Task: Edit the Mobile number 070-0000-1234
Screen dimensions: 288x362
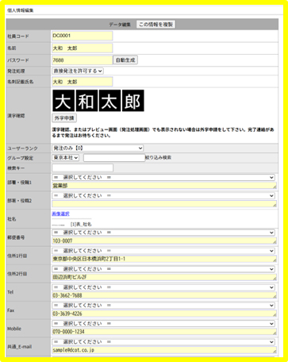Action: tap(164, 332)
